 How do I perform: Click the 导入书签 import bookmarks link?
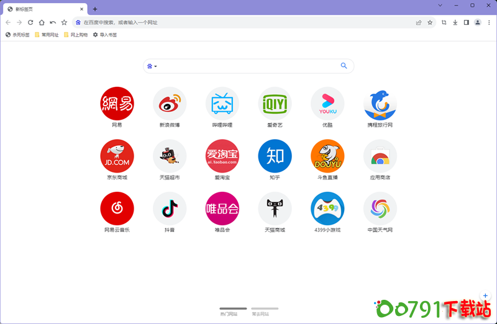[x=105, y=35]
